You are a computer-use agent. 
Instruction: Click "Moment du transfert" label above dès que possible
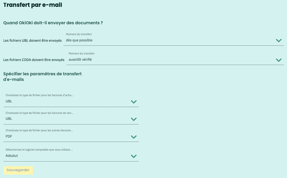[x=79, y=34]
